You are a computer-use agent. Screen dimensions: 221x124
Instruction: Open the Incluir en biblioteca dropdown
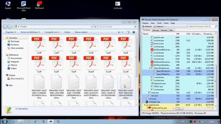tap(30, 32)
